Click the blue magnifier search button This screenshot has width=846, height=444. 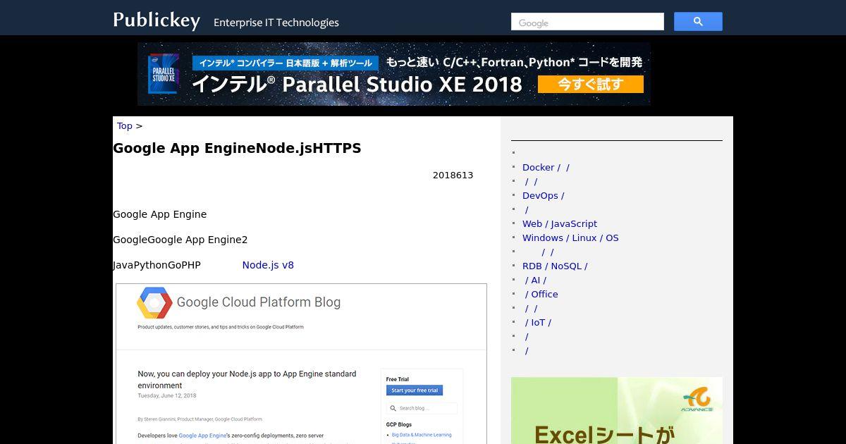[x=698, y=22]
